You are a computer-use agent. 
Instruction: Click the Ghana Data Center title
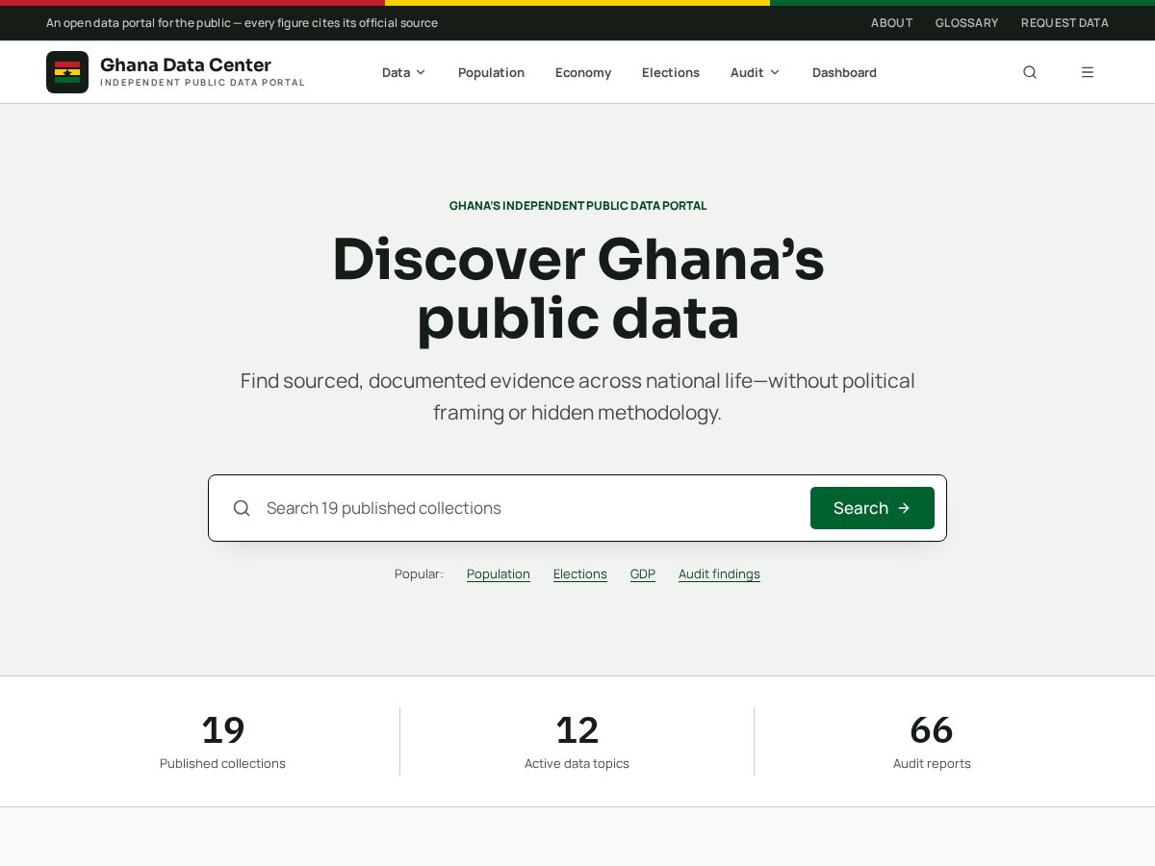[186, 64]
